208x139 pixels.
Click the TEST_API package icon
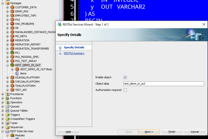coord(12,90)
